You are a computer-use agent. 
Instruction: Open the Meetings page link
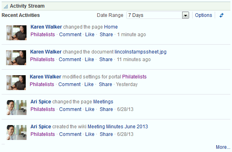tap(103, 102)
